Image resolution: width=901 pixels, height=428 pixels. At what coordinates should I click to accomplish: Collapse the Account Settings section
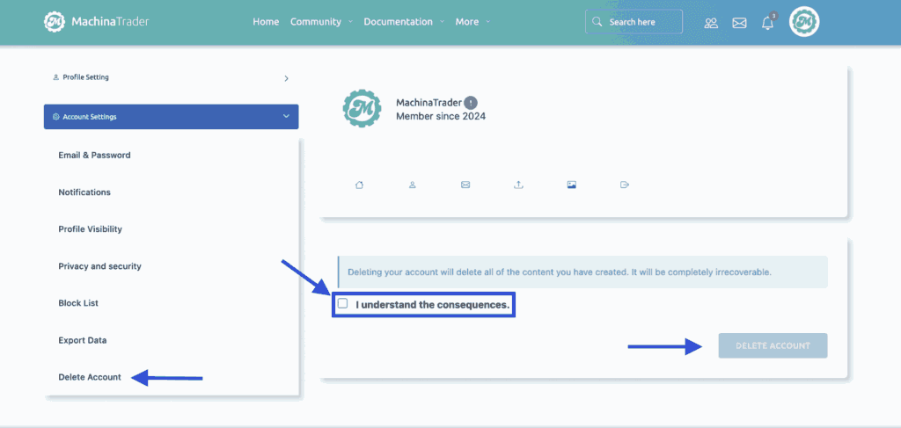[x=172, y=117]
